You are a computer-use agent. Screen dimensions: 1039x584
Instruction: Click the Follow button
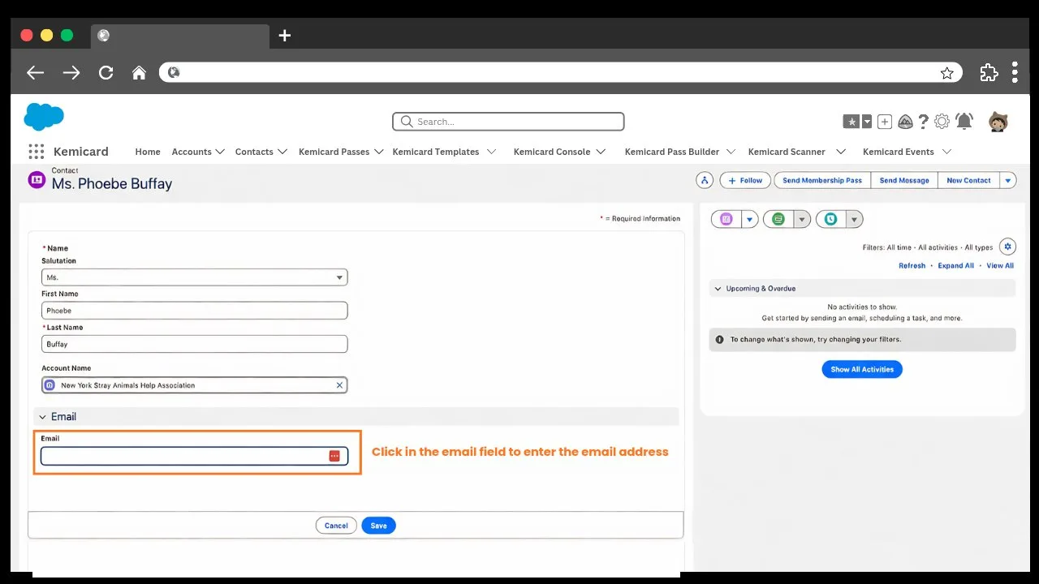point(745,180)
